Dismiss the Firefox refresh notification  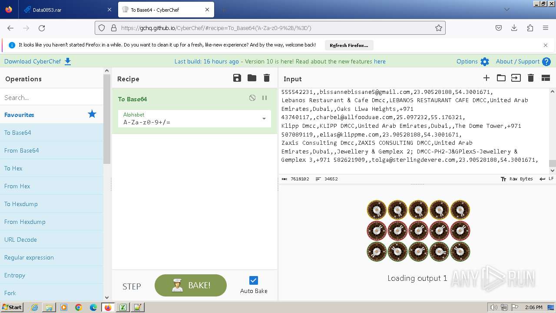tap(546, 45)
